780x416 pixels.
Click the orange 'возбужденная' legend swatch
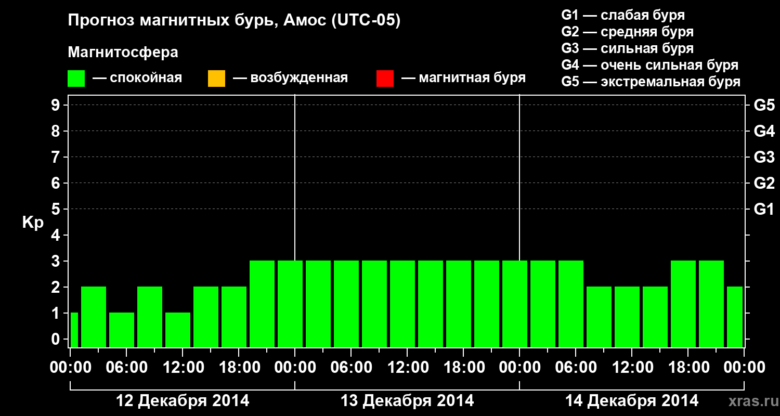pos(216,79)
